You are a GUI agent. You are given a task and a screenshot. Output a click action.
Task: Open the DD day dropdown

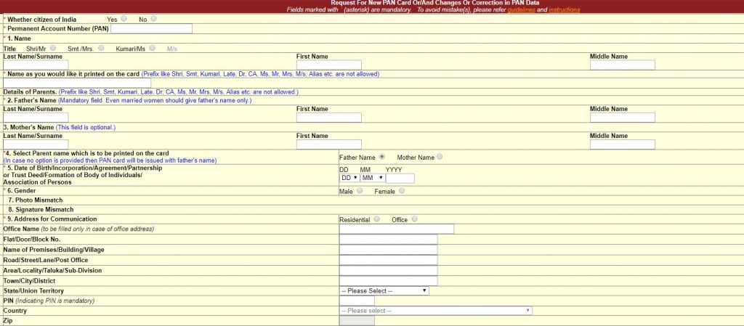349,178
